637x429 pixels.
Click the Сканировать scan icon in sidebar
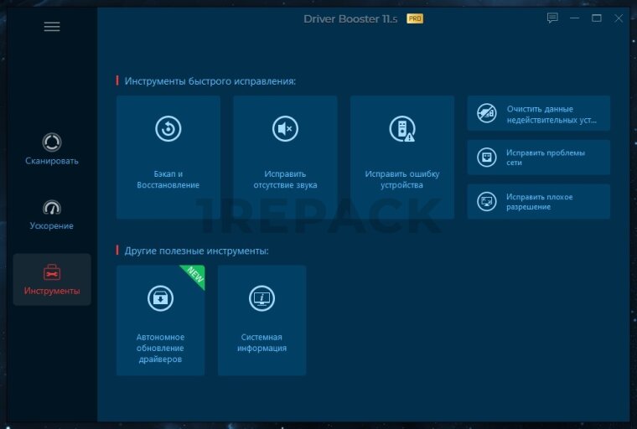(52, 142)
